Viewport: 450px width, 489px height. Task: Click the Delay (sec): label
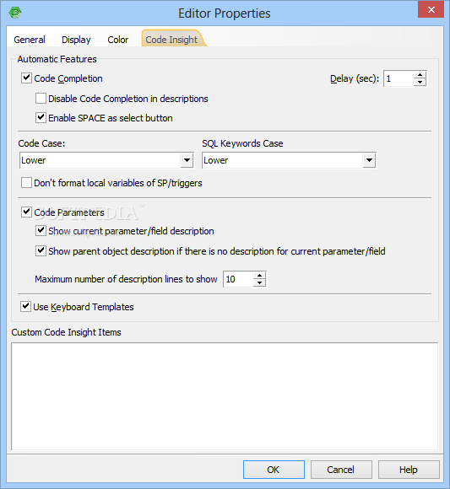(x=355, y=78)
